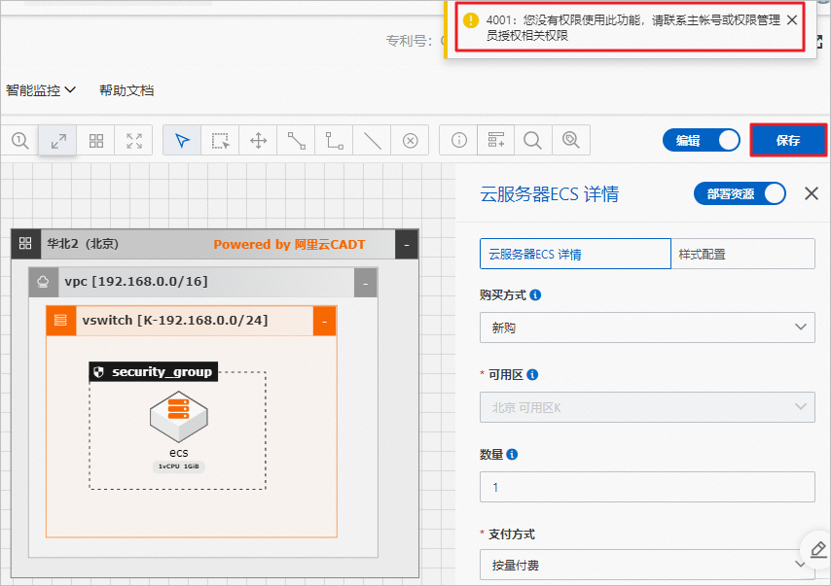Click the 1vCPU 1GiB spec label
The image size is (831, 586).
[x=179, y=466]
